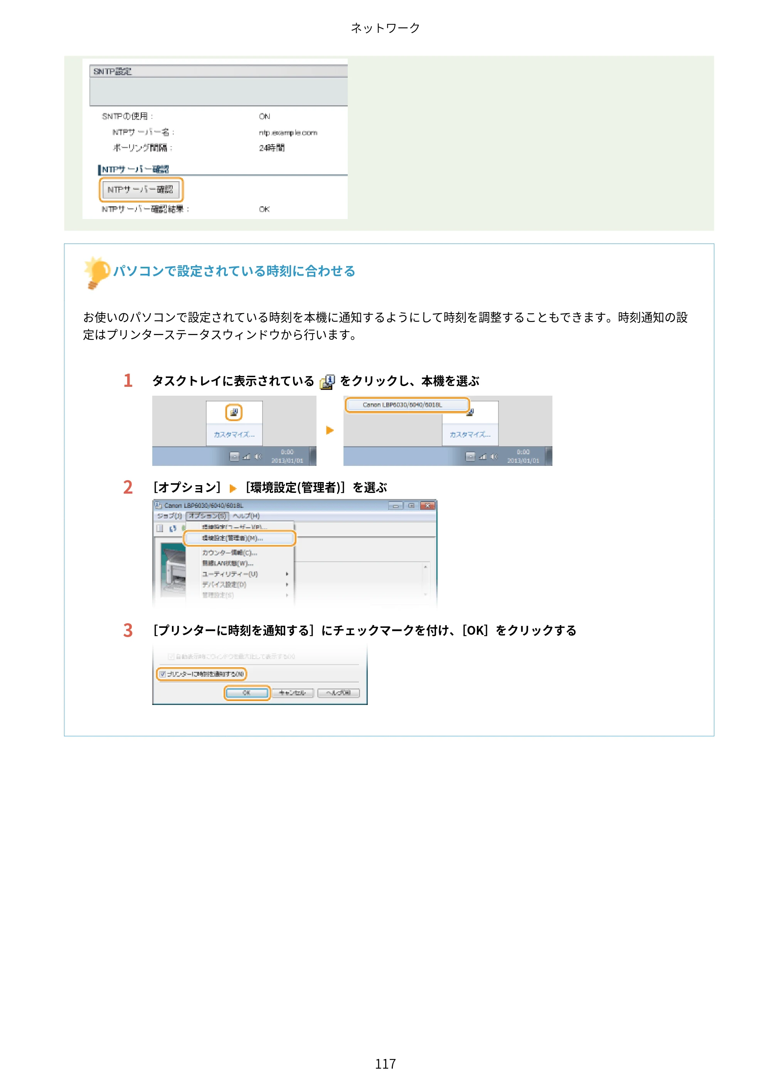Select 環境設定(管理者)(M)... menu item
Image resolution: width=771 pixels, height=1091 pixels.
(240, 538)
